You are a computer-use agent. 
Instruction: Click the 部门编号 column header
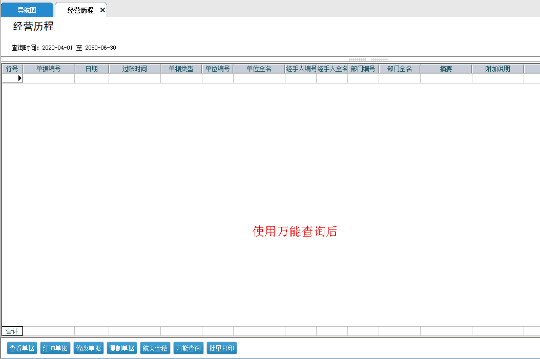[x=363, y=69]
